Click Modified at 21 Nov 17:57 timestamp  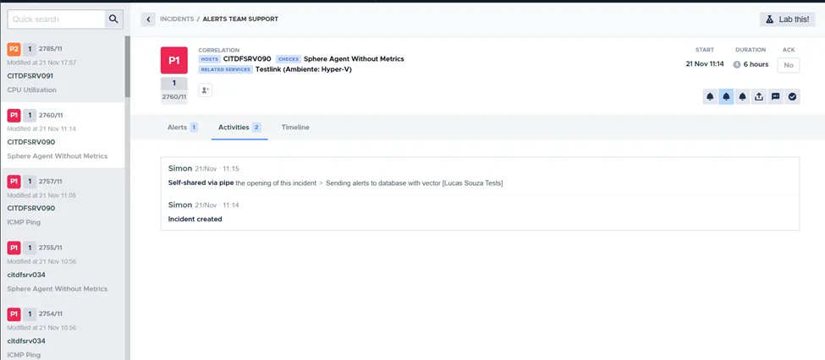(41, 63)
